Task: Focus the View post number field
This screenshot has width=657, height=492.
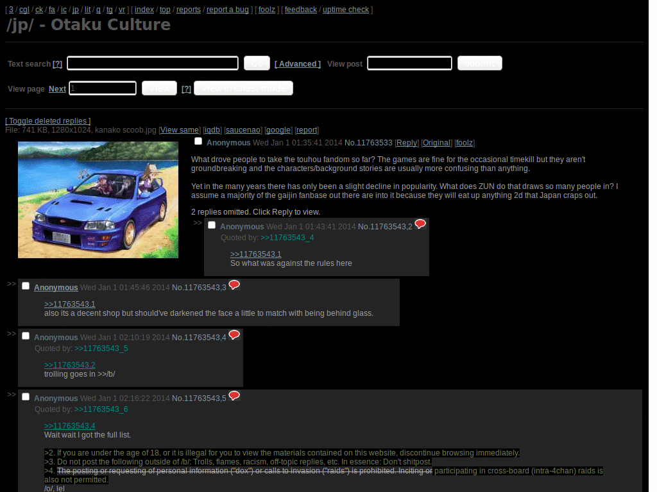Action: click(x=409, y=63)
